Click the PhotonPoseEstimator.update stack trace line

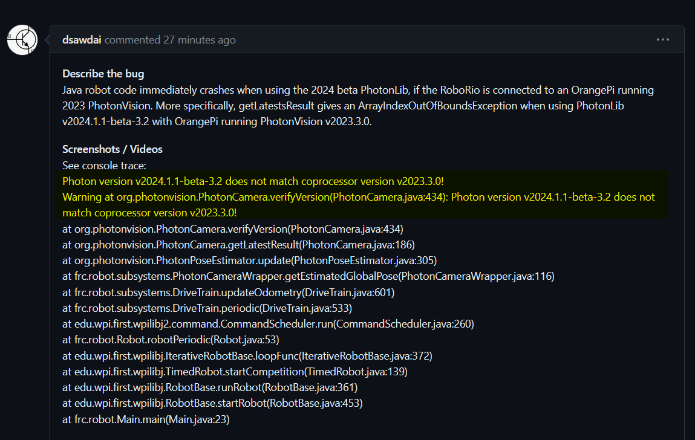pos(250,260)
